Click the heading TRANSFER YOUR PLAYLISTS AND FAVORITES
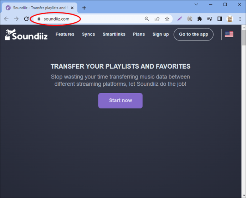Viewport: 246px width, 198px height. [121, 66]
